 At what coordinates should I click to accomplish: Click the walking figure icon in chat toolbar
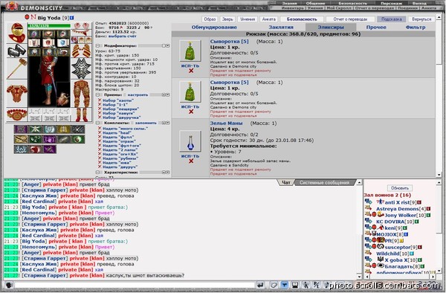tap(306, 285)
